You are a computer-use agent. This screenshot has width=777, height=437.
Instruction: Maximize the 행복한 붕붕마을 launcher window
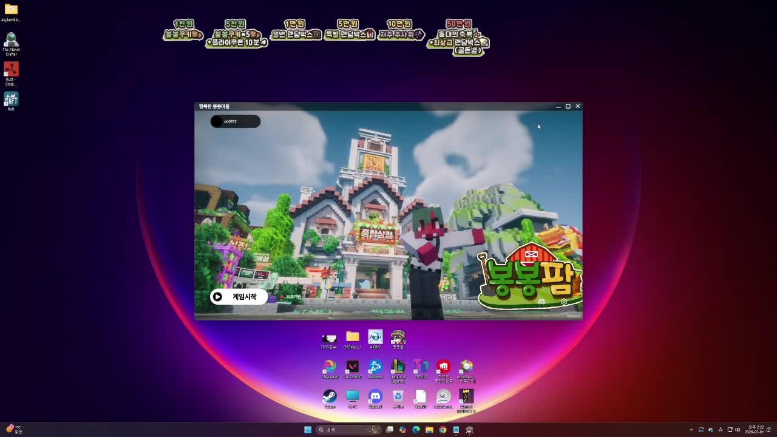568,106
